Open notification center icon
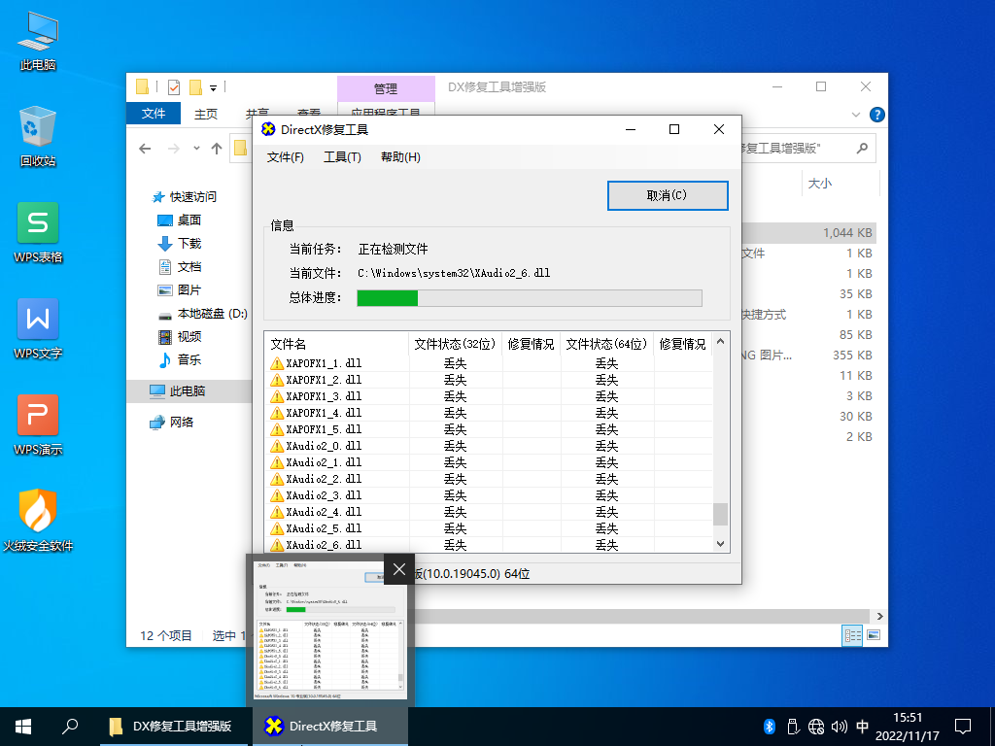This screenshot has height=746, width=995. pyautogui.click(x=963, y=727)
